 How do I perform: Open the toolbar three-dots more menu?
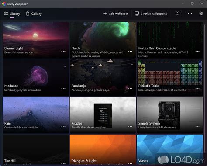(x=190, y=14)
